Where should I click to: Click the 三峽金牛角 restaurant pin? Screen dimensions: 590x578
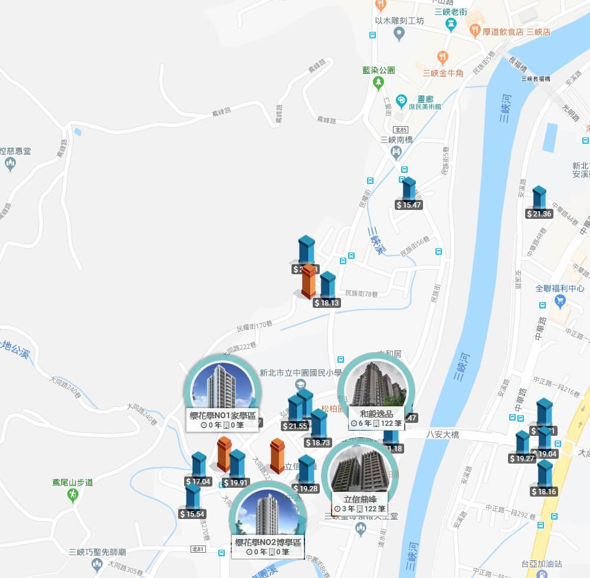tap(442, 58)
